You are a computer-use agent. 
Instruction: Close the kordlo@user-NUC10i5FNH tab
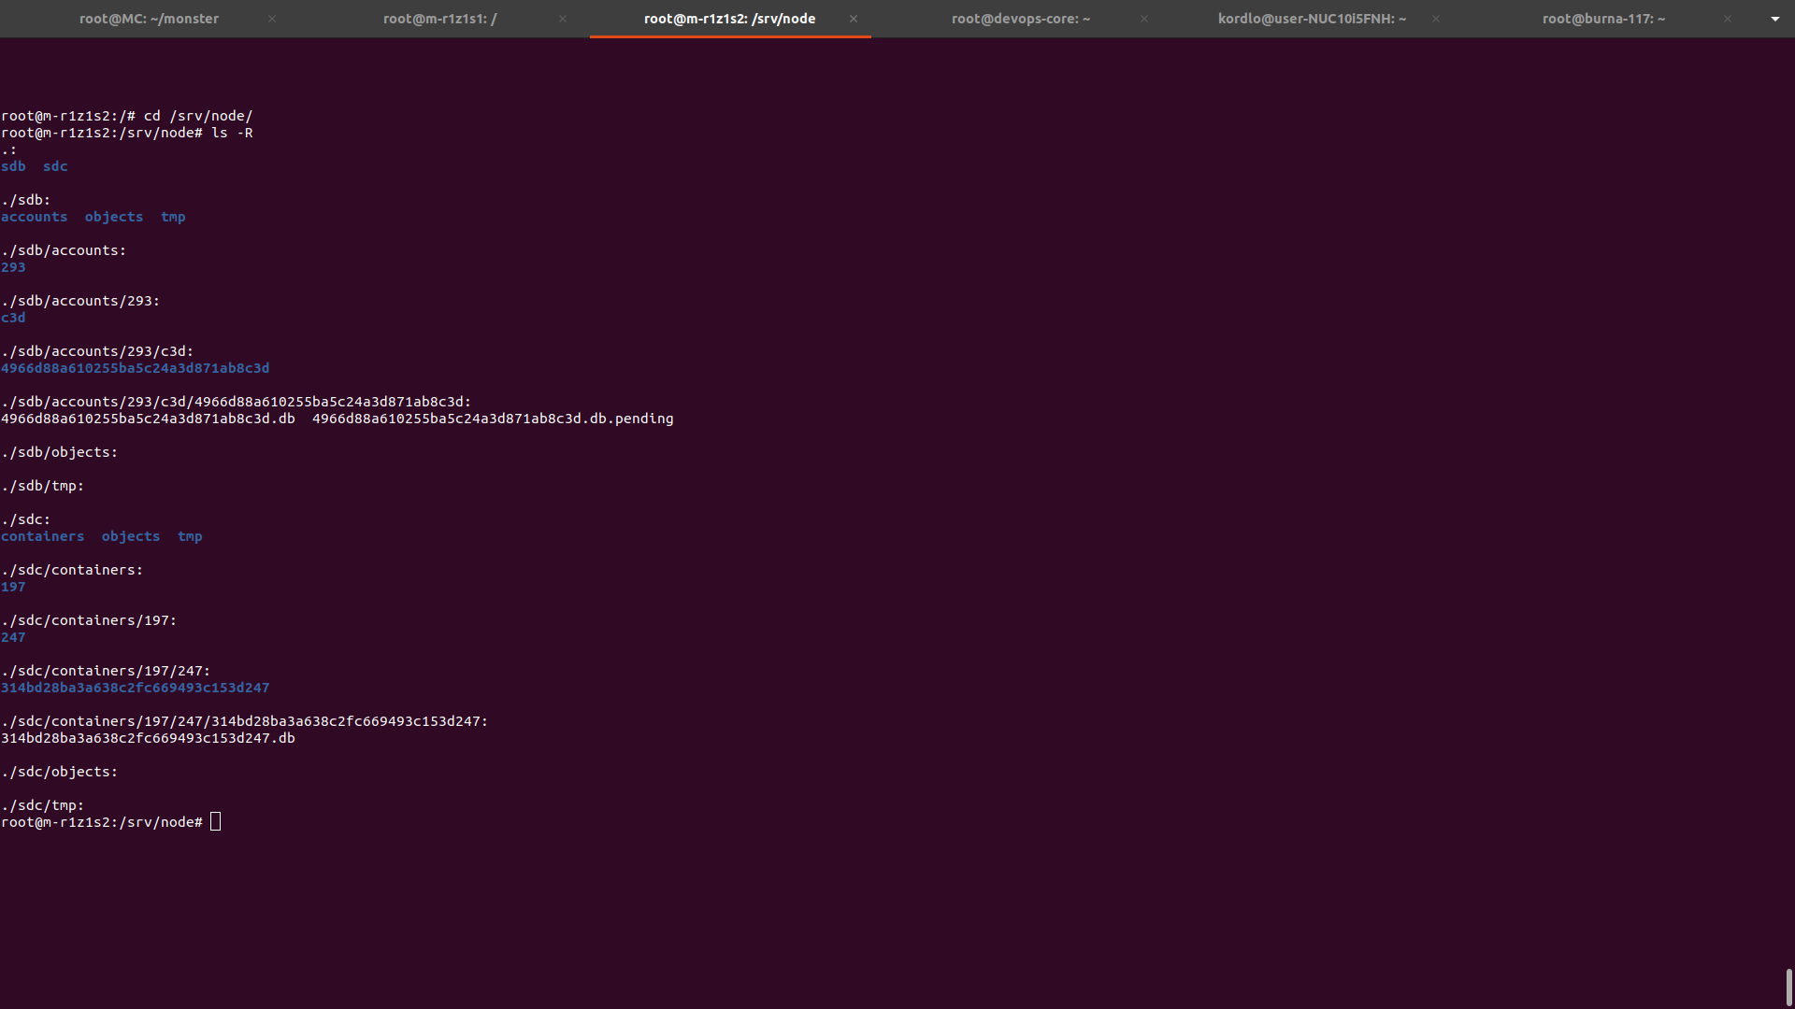click(1436, 19)
